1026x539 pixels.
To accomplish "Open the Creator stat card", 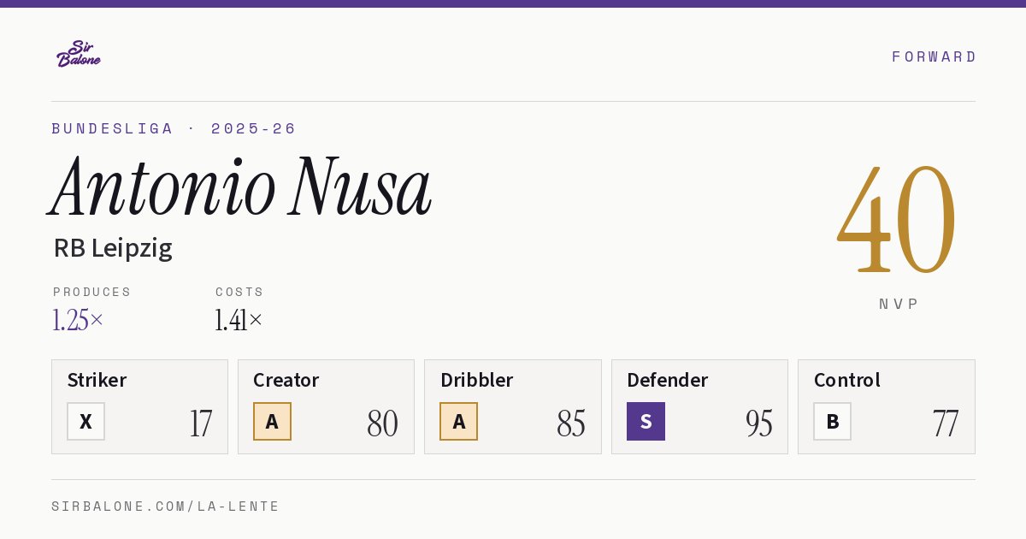I will [326, 406].
